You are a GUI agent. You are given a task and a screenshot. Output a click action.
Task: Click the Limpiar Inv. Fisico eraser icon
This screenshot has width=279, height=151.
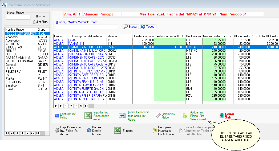tap(159, 116)
